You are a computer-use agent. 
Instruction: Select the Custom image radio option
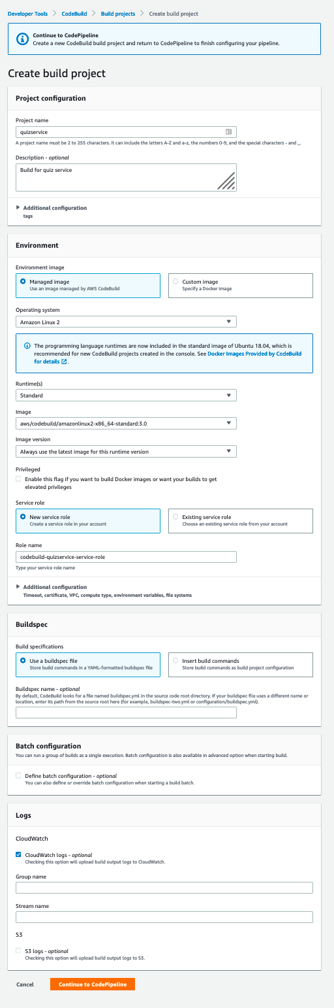click(x=175, y=282)
